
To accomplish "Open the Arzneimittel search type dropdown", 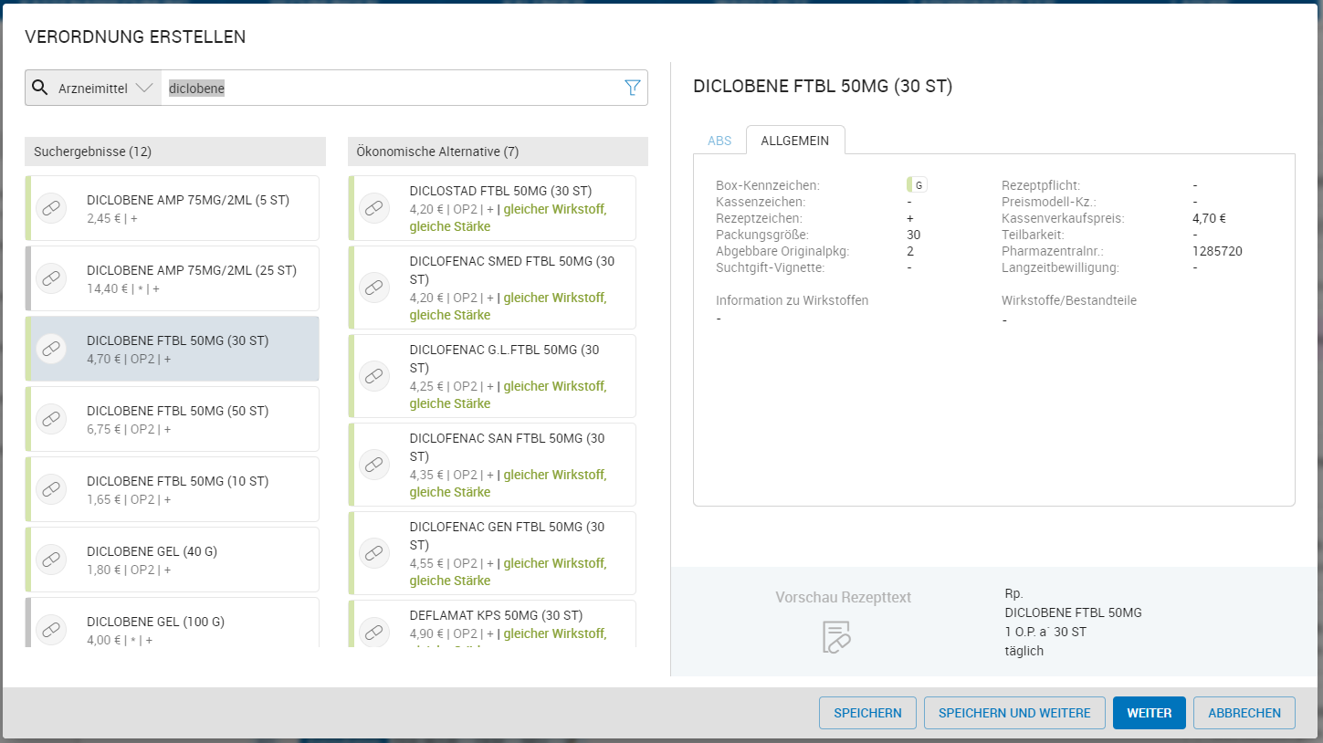I will 105,89.
